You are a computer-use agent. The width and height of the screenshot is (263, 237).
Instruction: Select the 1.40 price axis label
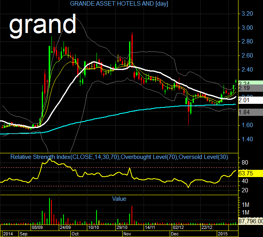tap(247, 139)
